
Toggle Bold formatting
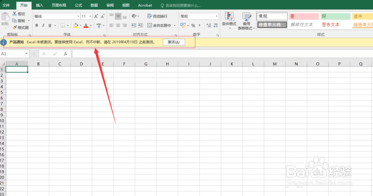coord(37,25)
